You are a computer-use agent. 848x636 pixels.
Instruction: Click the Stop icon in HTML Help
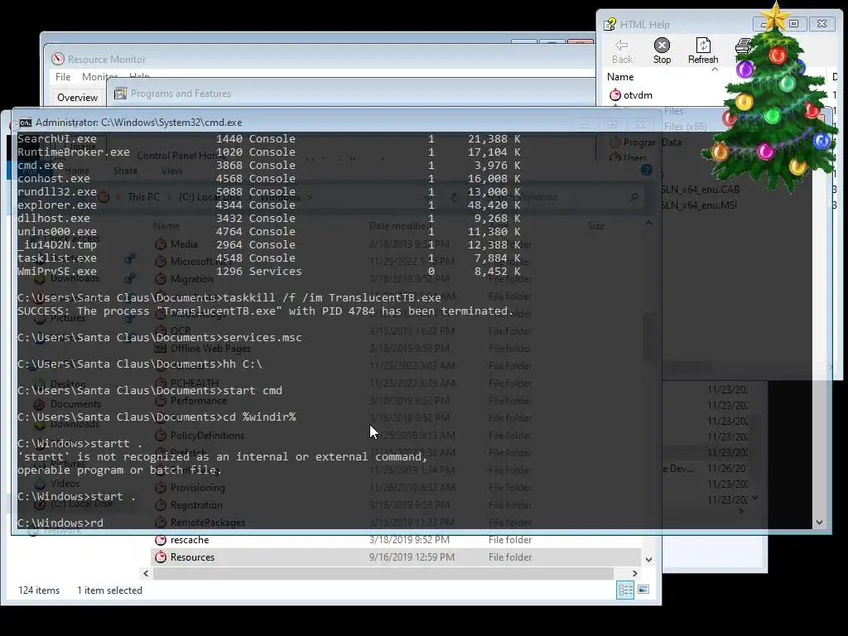click(x=662, y=51)
